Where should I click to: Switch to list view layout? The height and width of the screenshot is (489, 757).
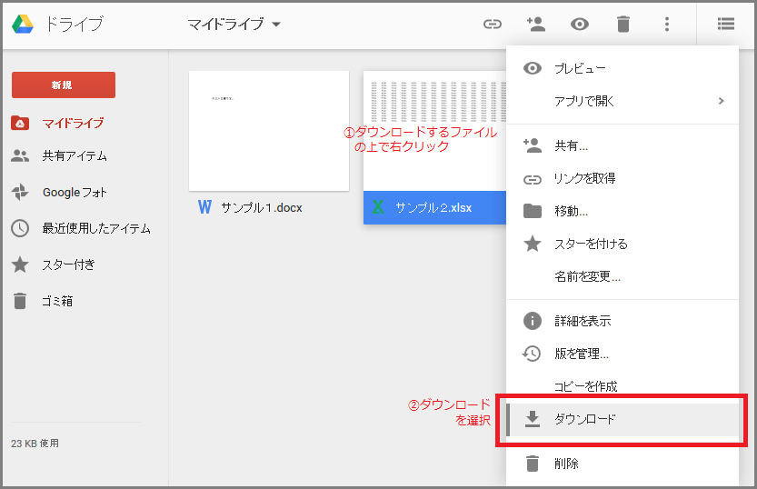coord(725,24)
